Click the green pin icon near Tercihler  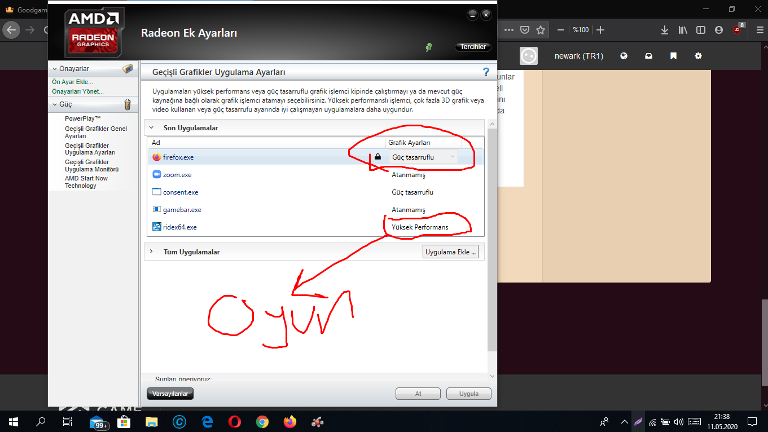coord(429,47)
